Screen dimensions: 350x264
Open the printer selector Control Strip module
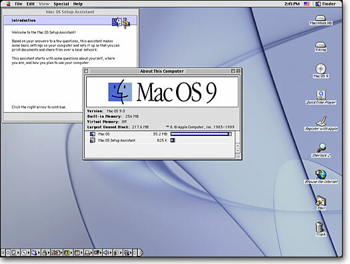pyautogui.click(x=89, y=253)
